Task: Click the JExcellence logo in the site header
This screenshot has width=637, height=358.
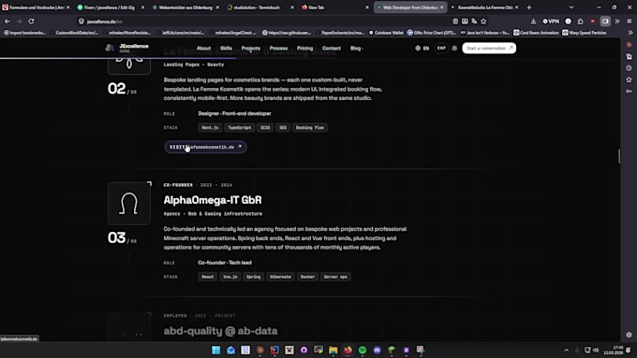Action: pyautogui.click(x=126, y=48)
